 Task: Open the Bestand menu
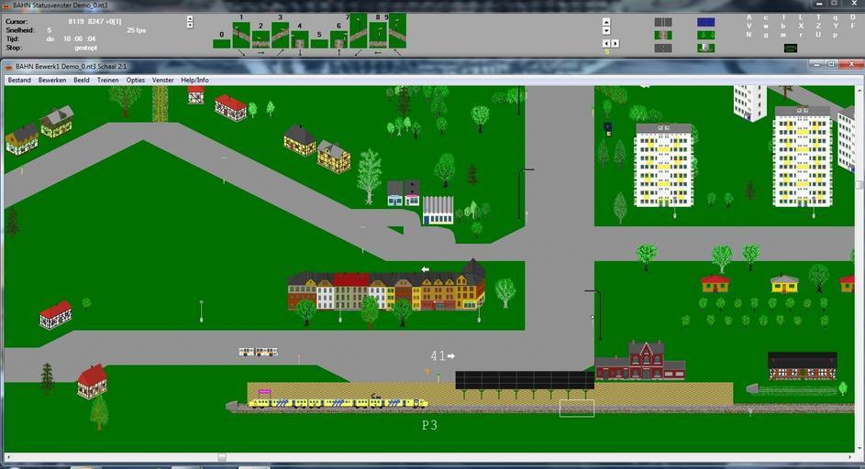click(x=19, y=81)
